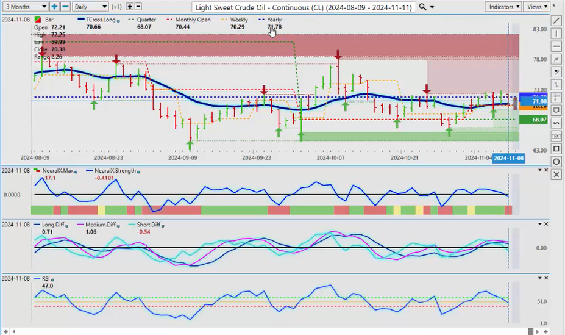Choose the crosshair cursor tool
565x335 pixels.
point(556,98)
